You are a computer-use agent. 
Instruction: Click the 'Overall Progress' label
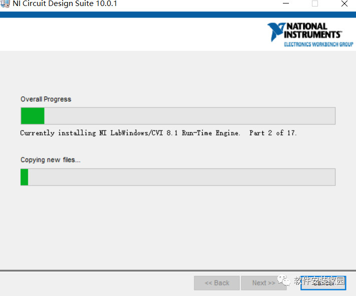coord(46,99)
